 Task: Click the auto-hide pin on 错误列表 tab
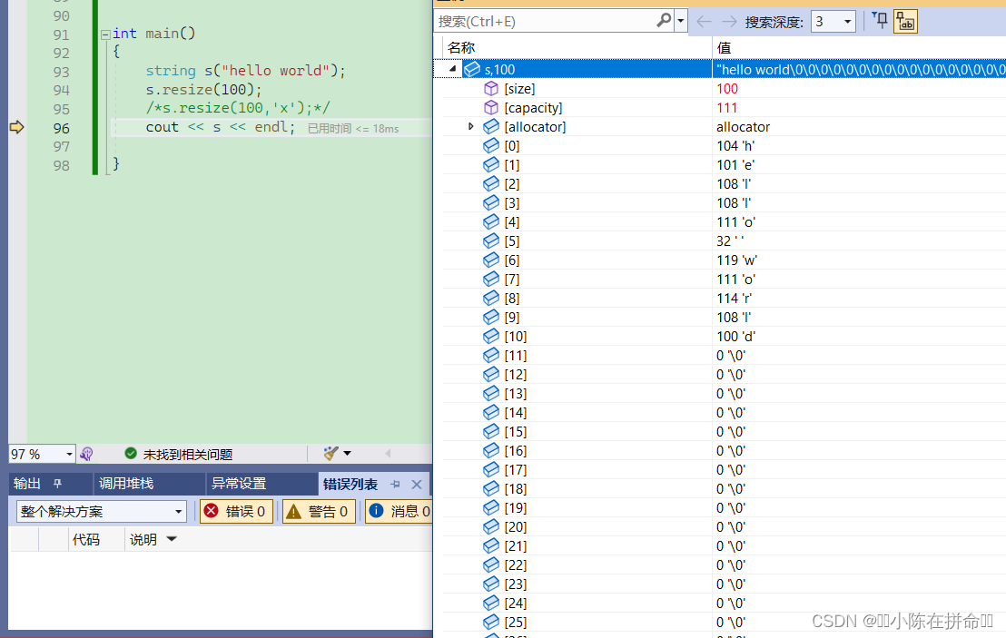tap(395, 484)
